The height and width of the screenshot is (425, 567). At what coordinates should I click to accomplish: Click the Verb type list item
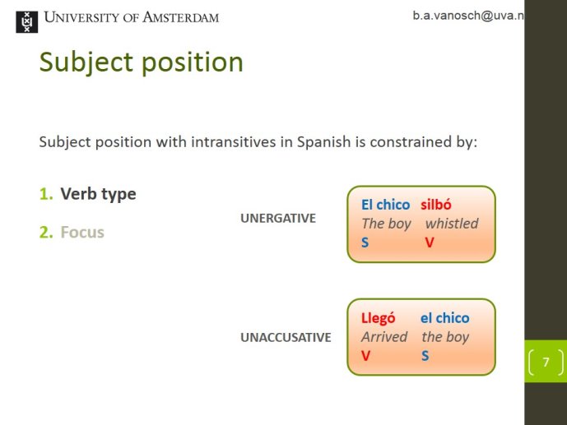pyautogui.click(x=98, y=194)
